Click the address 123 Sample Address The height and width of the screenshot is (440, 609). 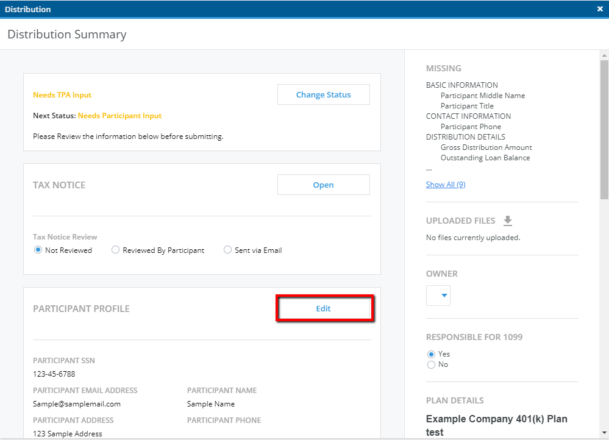(x=68, y=434)
